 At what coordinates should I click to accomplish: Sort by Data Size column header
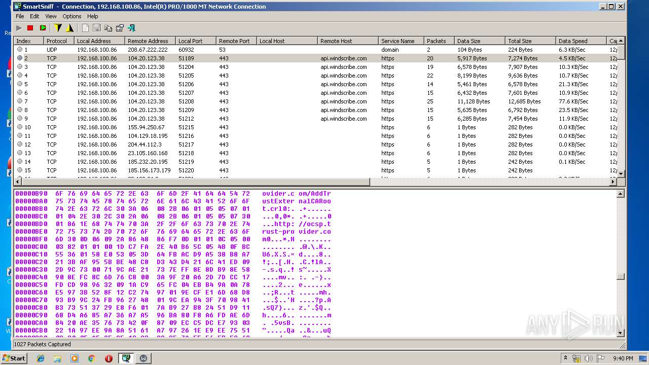pos(480,41)
